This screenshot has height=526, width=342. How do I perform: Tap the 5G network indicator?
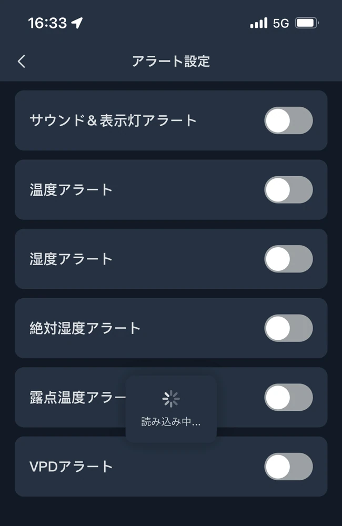pos(281,23)
